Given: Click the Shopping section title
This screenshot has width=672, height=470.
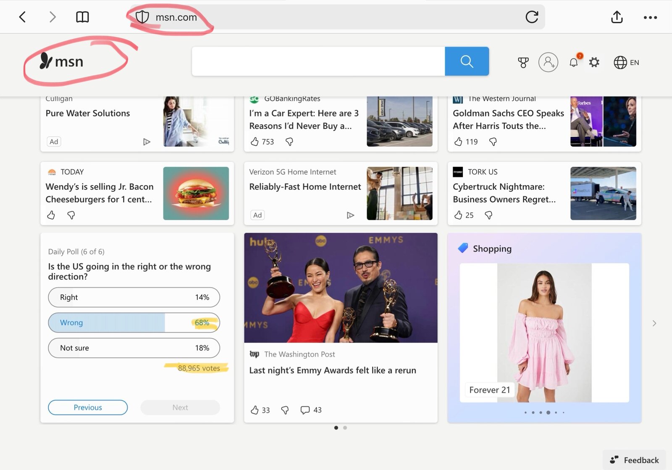Looking at the screenshot, I should point(492,248).
